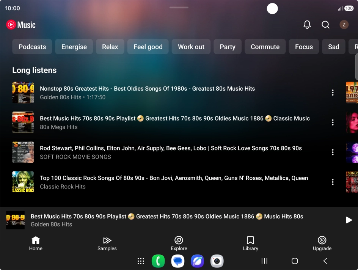The height and width of the screenshot is (270, 358).
Task: Select the Energise mood chip
Action: (x=74, y=47)
